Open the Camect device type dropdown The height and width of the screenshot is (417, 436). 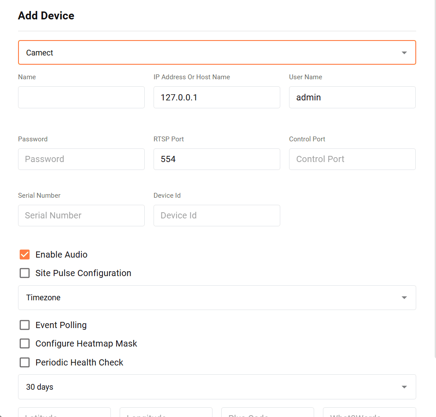pyautogui.click(x=217, y=52)
